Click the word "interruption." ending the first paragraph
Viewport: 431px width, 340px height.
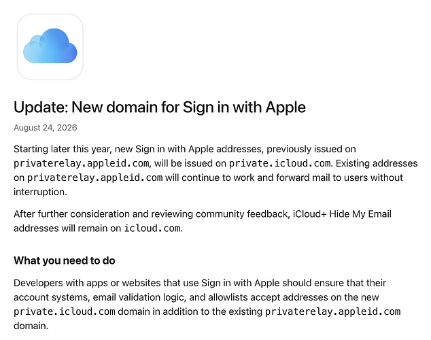(40, 192)
